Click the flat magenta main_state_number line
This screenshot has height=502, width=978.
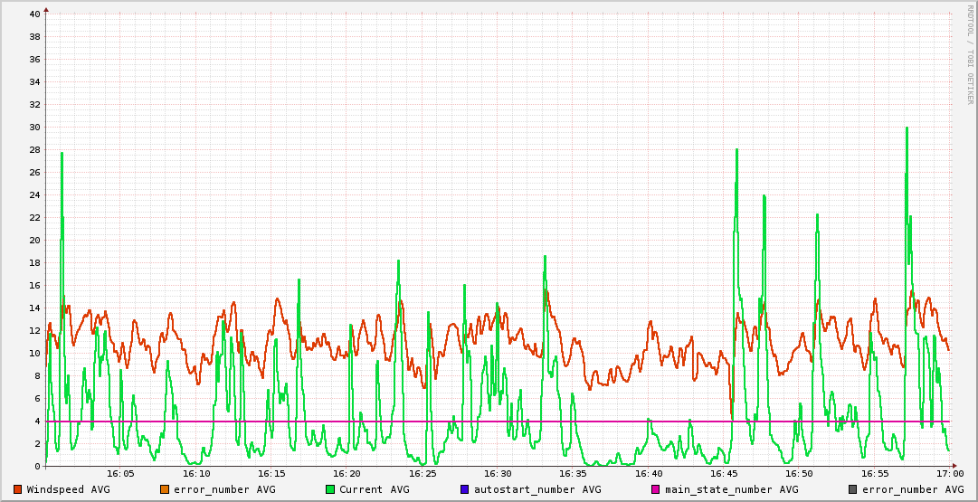click(x=498, y=421)
